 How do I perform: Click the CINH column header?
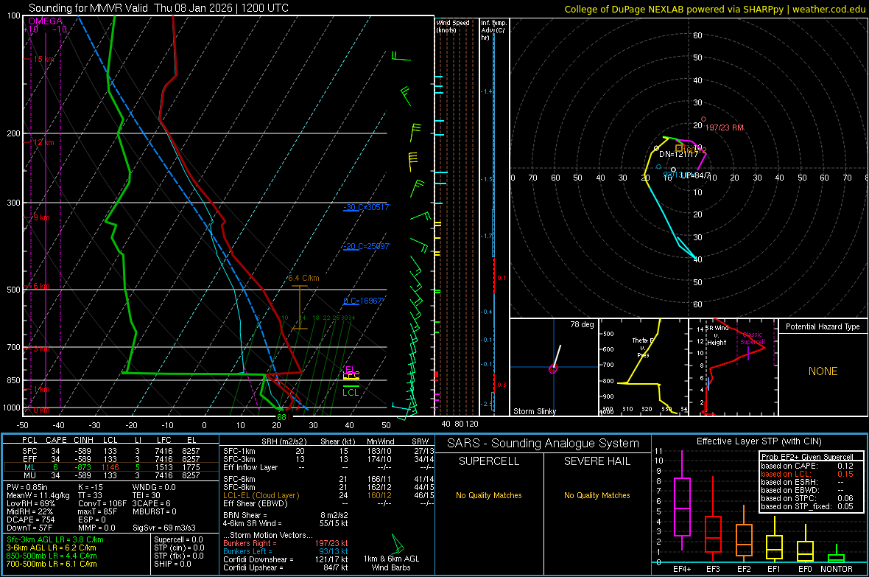point(83,440)
